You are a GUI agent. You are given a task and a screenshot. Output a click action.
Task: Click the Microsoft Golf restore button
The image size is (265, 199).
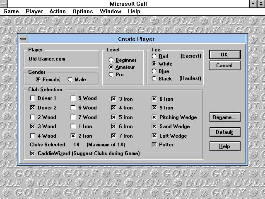pyautogui.click(x=261, y=4)
